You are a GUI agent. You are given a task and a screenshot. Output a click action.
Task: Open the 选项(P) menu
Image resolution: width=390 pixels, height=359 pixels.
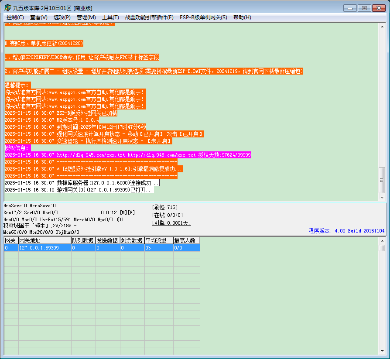coord(62,17)
